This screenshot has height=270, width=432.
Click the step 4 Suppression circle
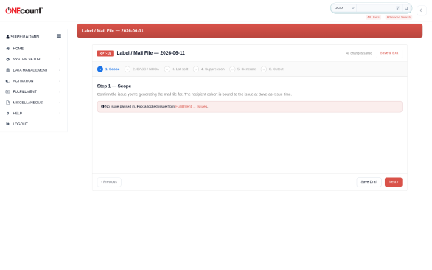(x=196, y=69)
